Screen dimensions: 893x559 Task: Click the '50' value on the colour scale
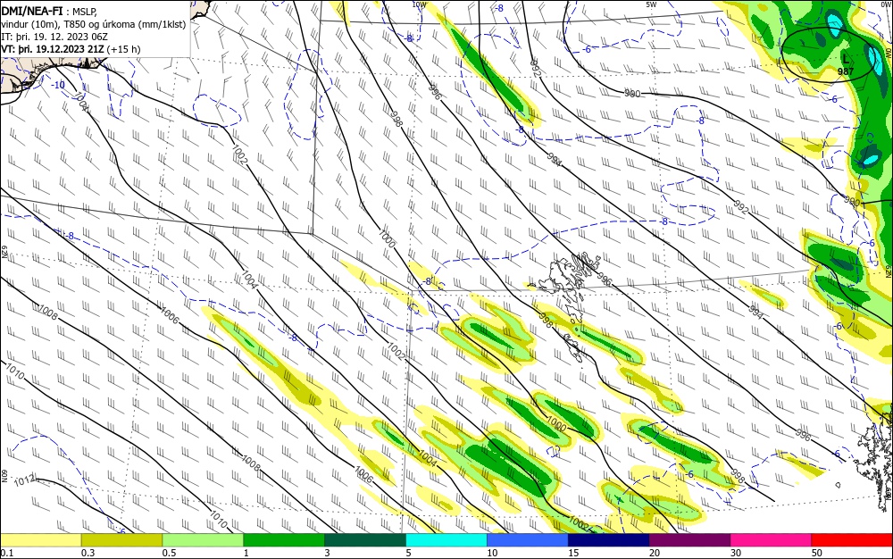[x=817, y=553]
